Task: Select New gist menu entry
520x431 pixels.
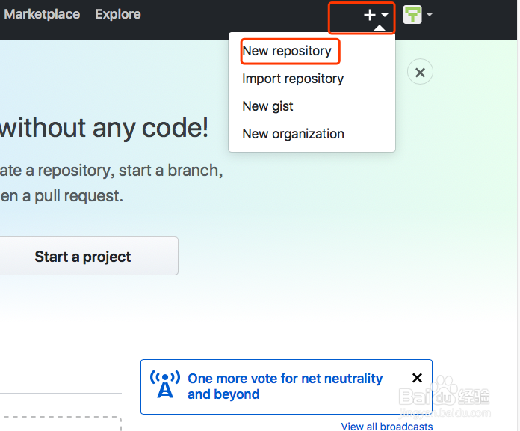Action: point(267,106)
